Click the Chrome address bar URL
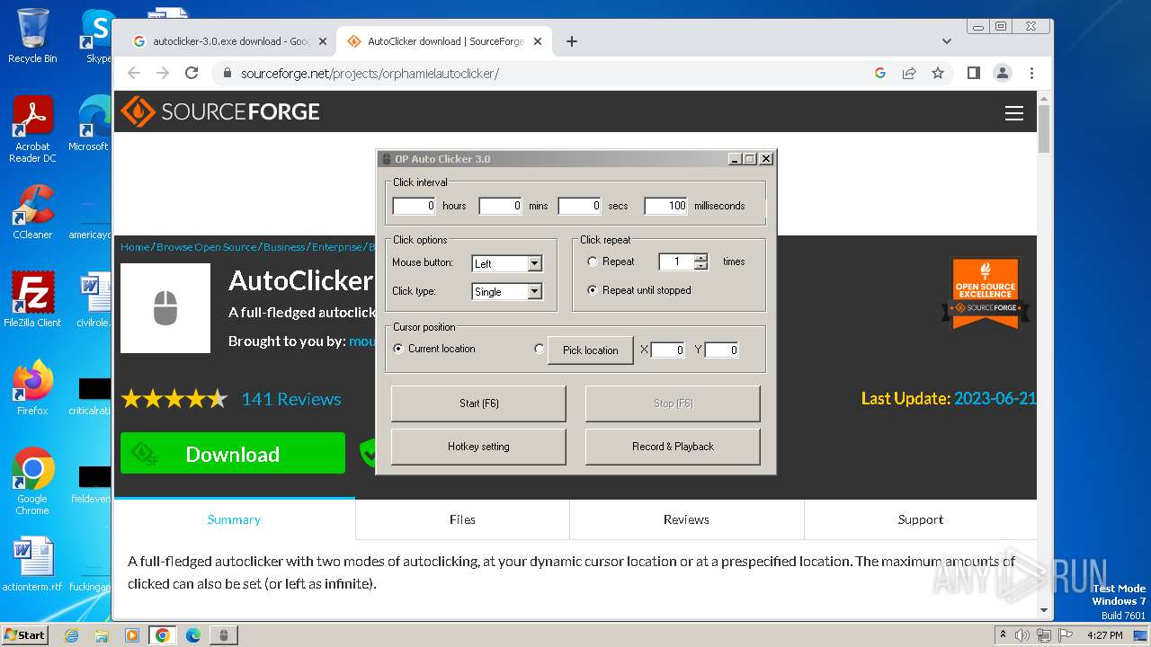Viewport: 1151px width, 647px height. pyautogui.click(x=370, y=74)
